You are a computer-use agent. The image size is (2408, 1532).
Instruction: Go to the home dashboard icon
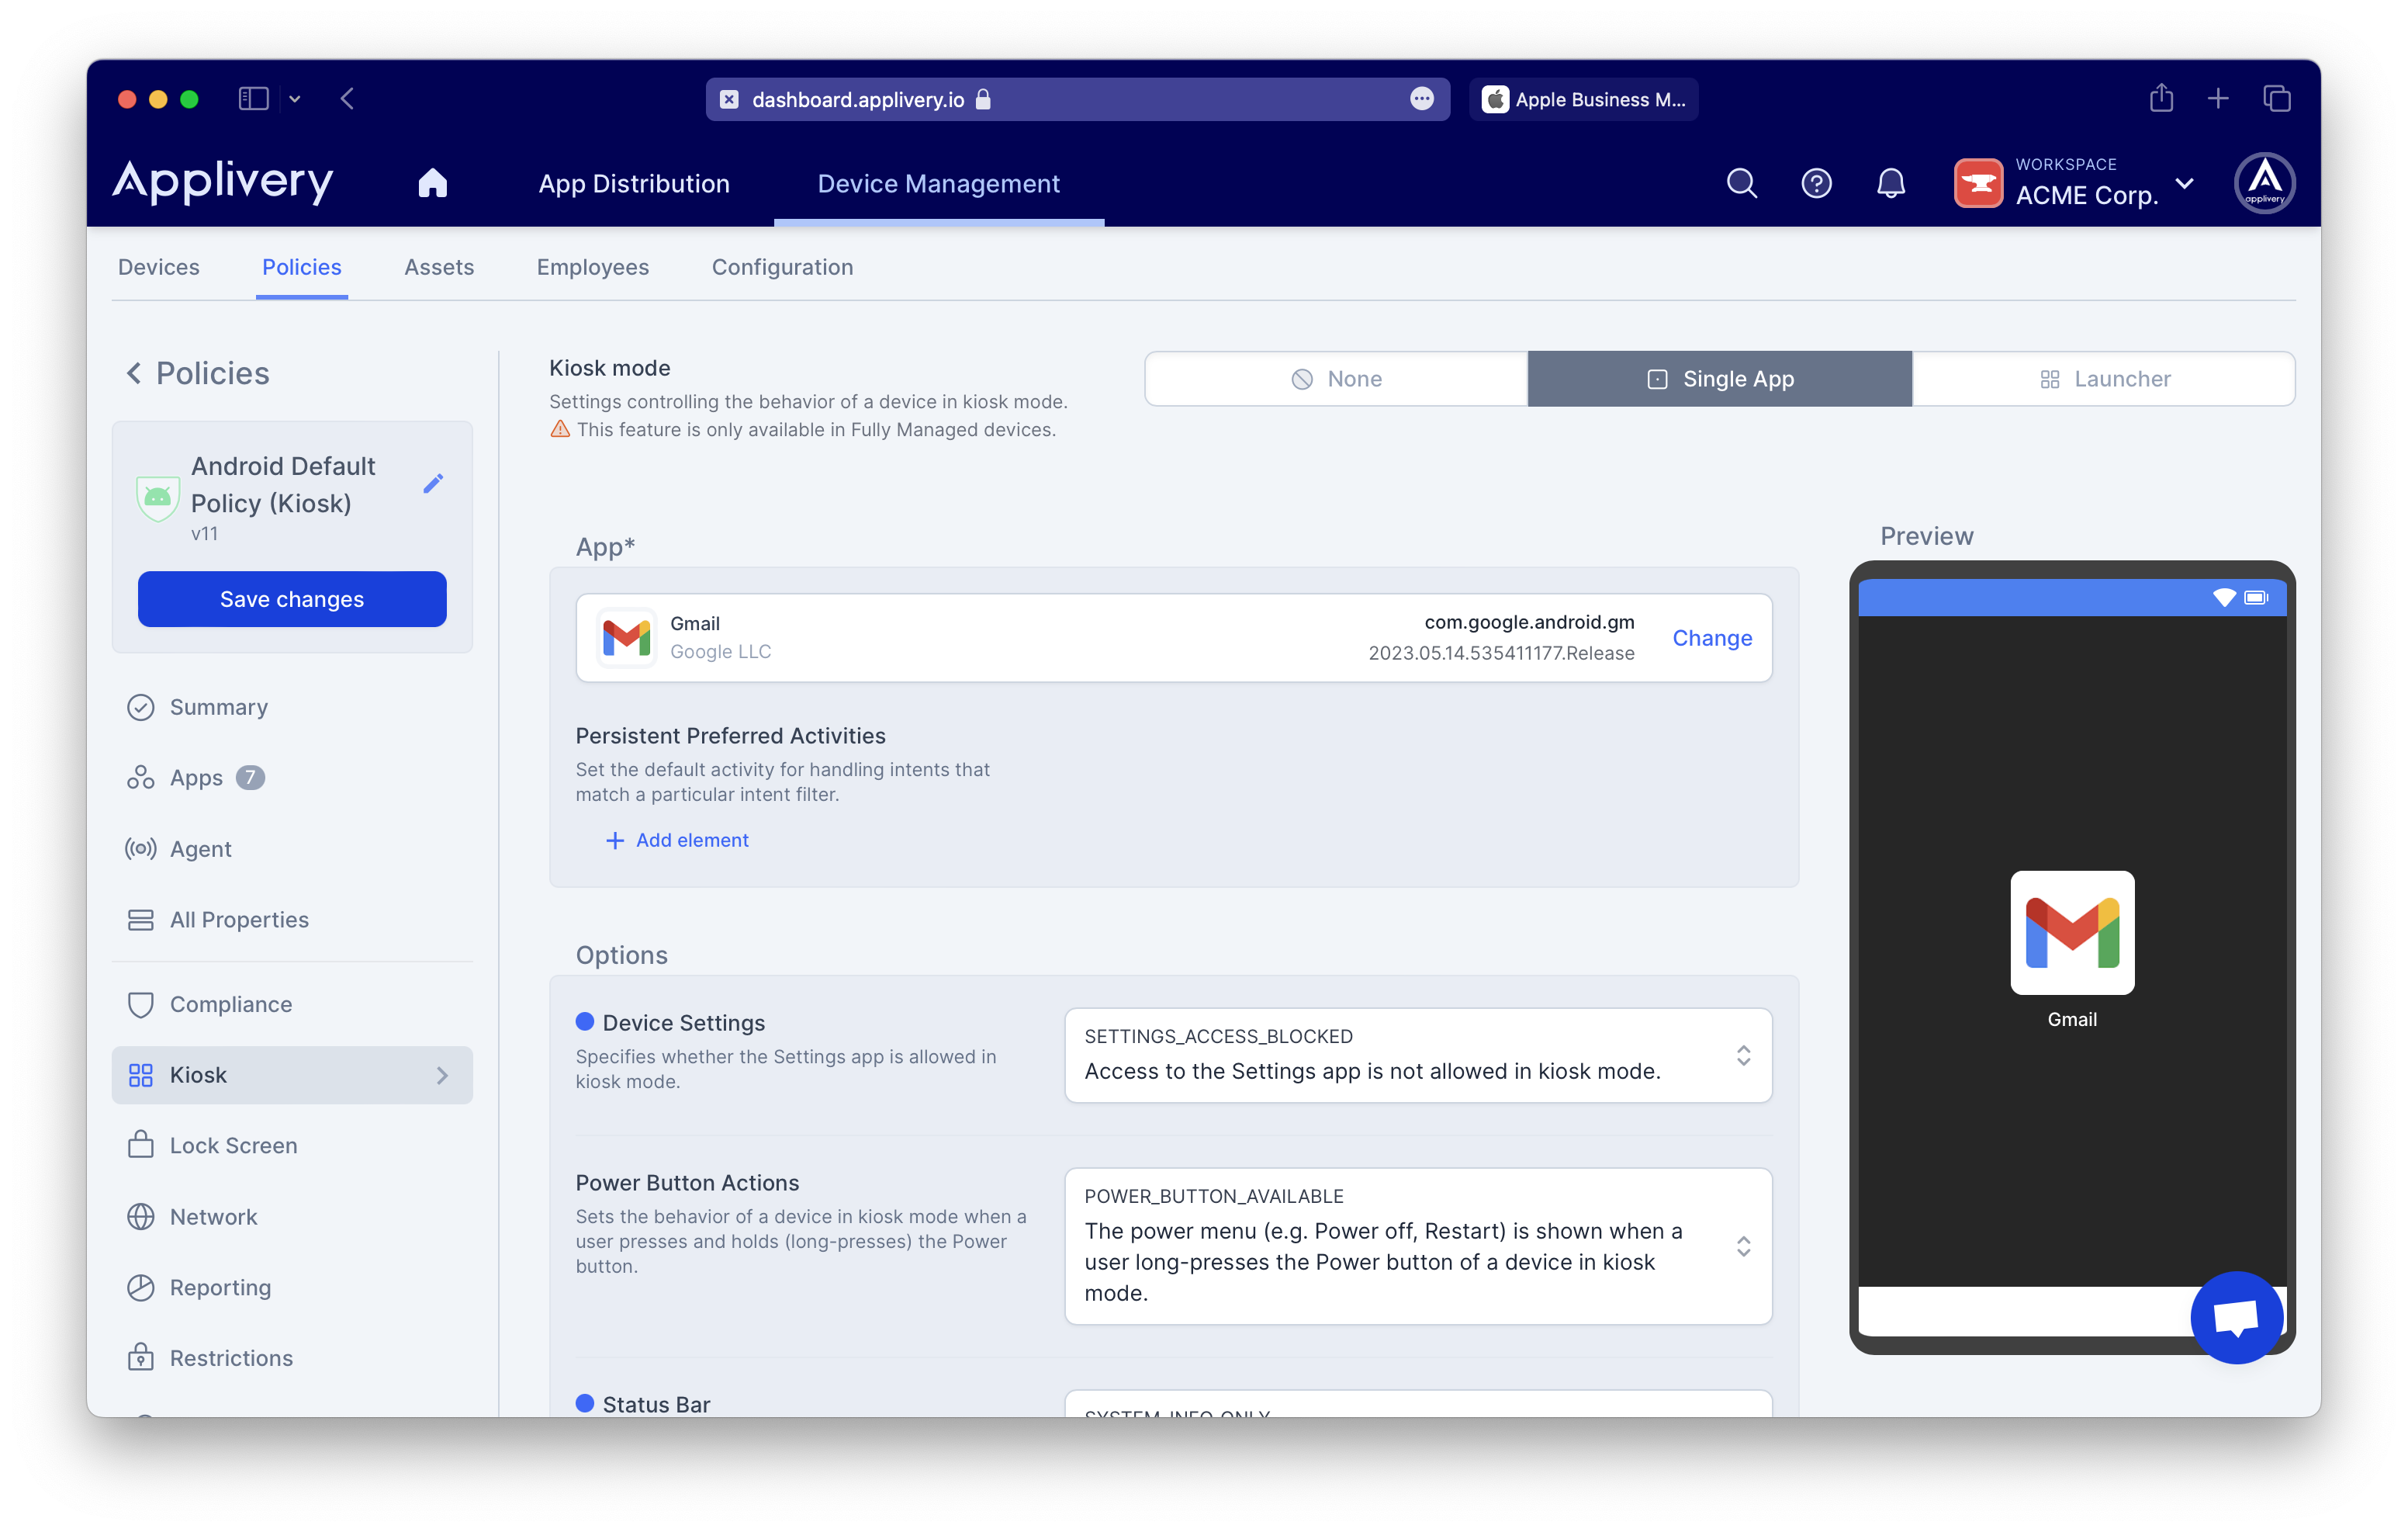[432, 183]
